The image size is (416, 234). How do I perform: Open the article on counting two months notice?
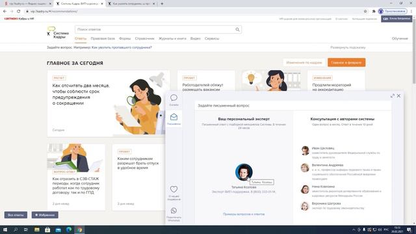[81, 94]
